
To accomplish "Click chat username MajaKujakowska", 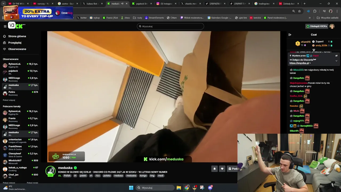I will (298, 83).
